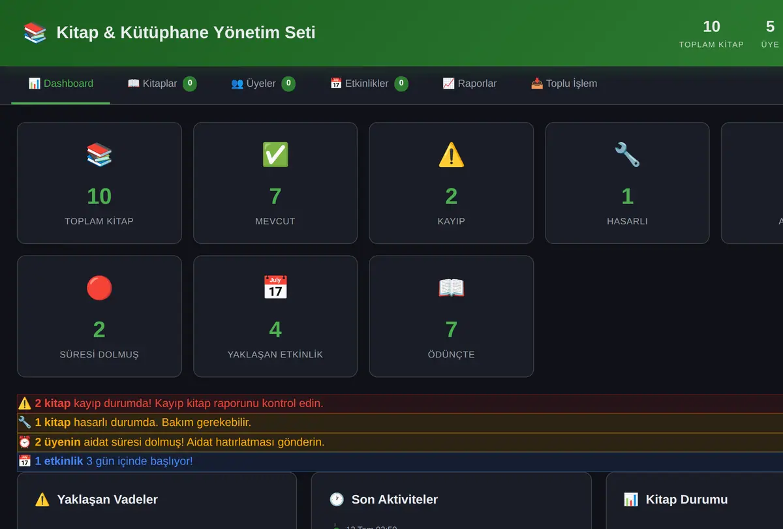This screenshot has width=783, height=529.
Task: Click the warning icon beside Yaklaşan Vadeler
Action: coord(42,500)
